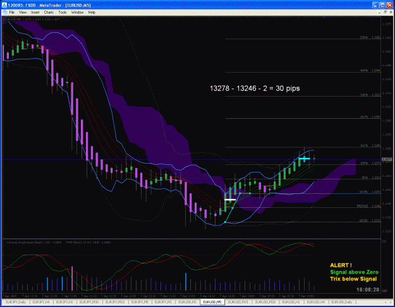This screenshot has height=307, width=395.
Task: Switch to the EURUSD,H1 chart tab
Action: pyautogui.click(x=291, y=302)
